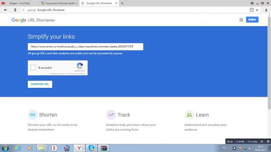Reload the page

click(x=24, y=10)
